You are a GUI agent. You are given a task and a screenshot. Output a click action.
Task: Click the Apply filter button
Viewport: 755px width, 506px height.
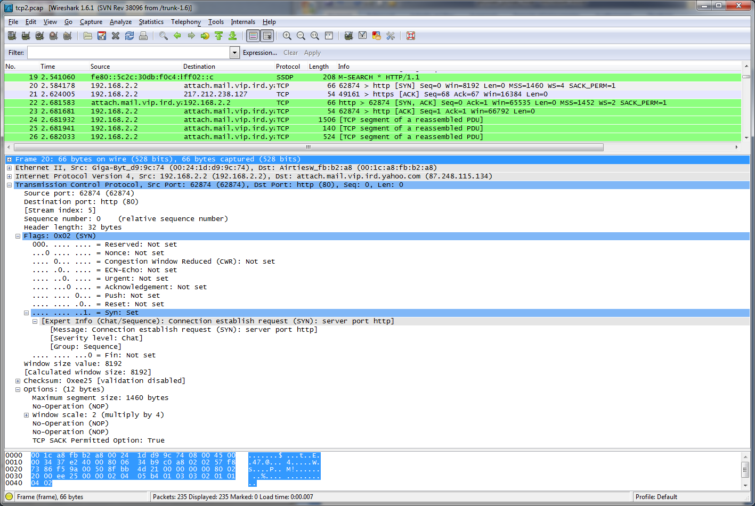312,53
